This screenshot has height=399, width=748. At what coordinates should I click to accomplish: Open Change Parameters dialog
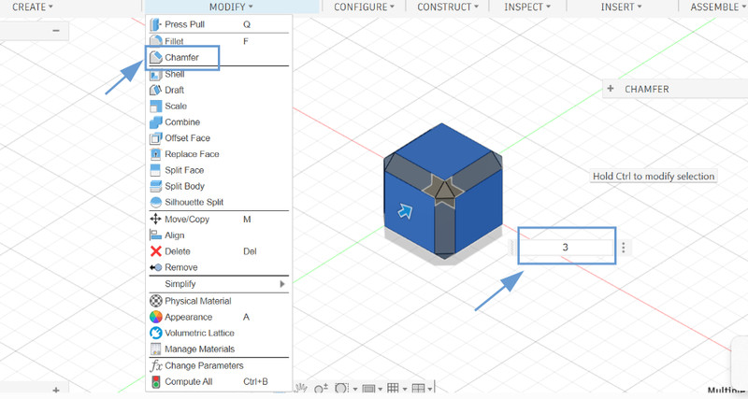pos(219,365)
